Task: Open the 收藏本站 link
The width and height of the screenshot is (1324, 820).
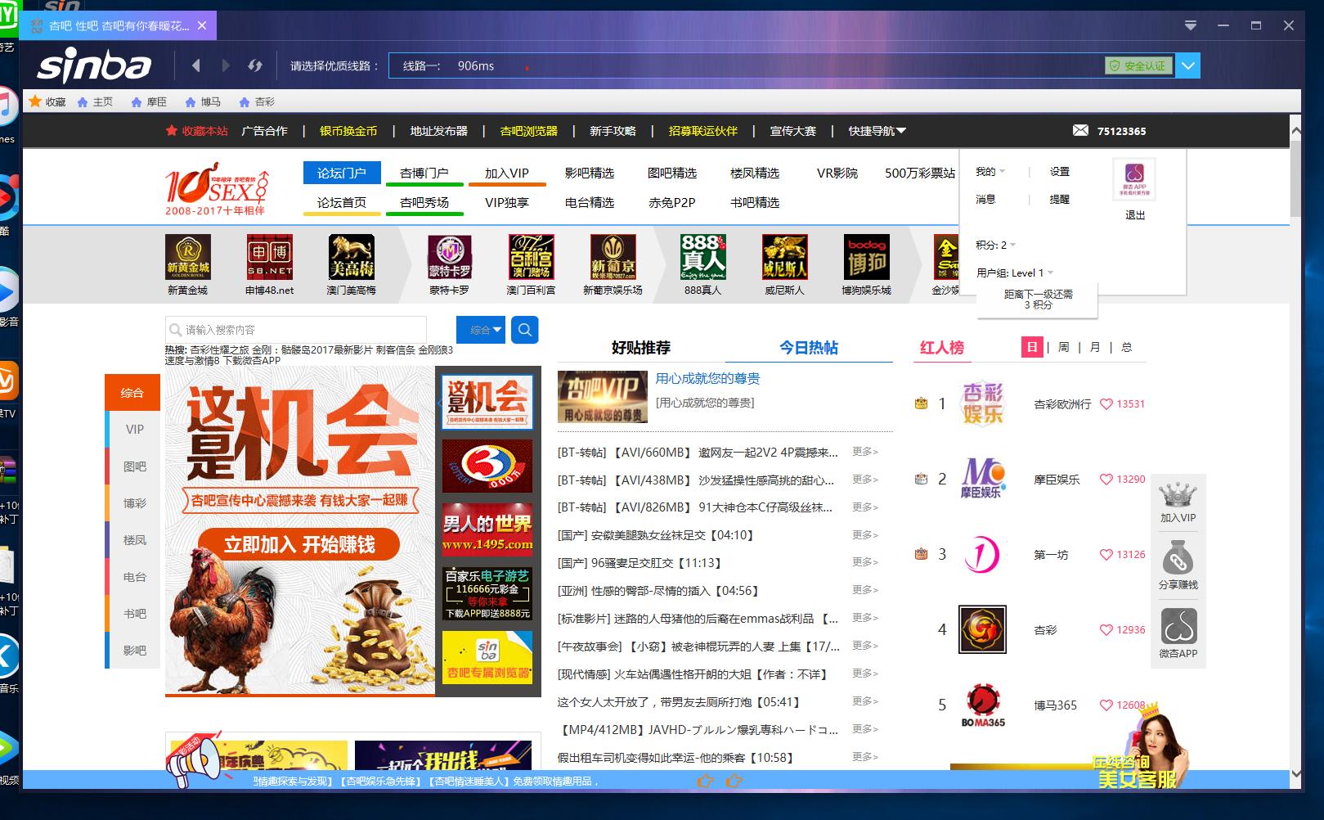Action: tap(196, 131)
